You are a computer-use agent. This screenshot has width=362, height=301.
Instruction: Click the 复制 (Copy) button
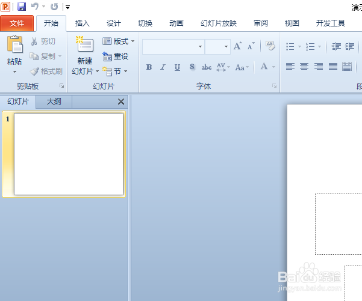tap(43, 56)
